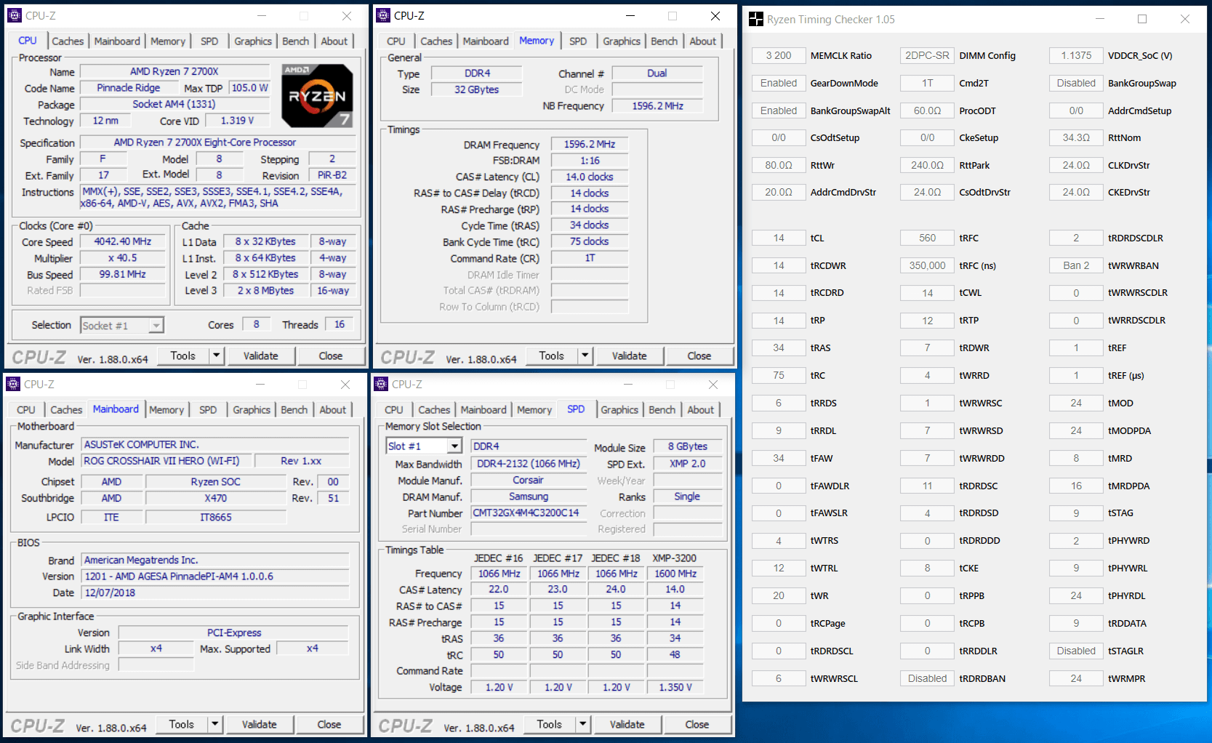
Task: Open SPD tab in the Memory tab window
Action: (x=578, y=41)
